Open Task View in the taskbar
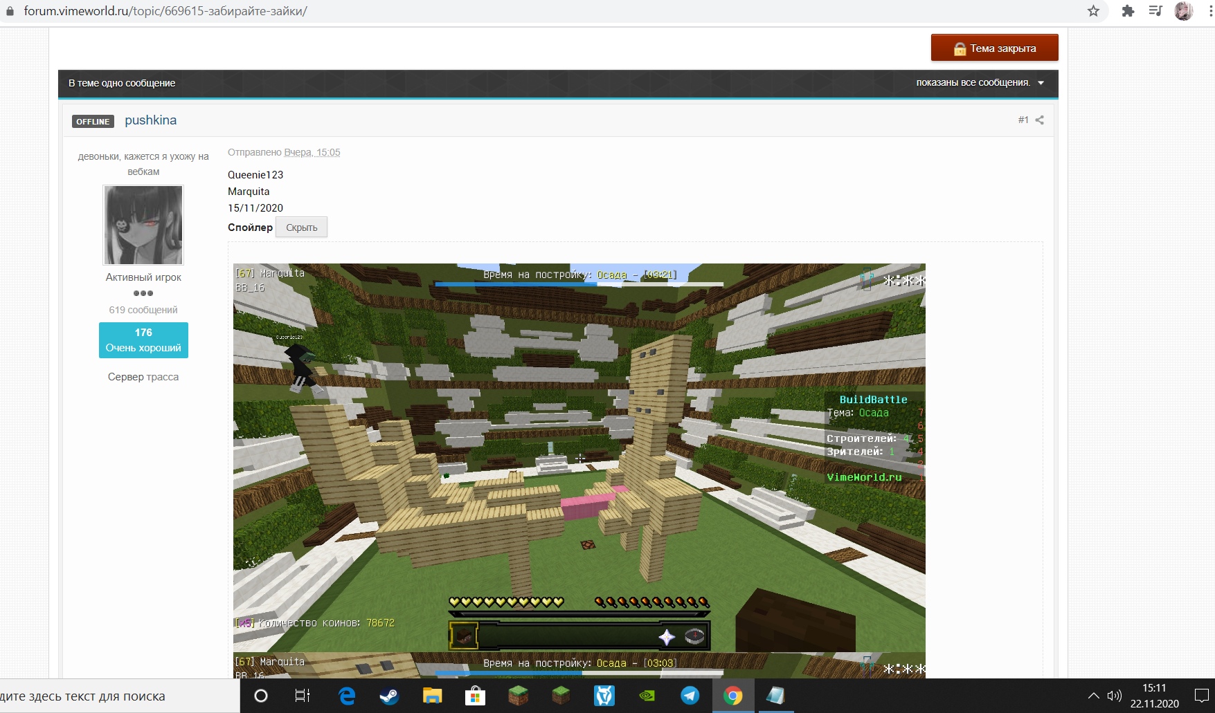 [x=303, y=696]
